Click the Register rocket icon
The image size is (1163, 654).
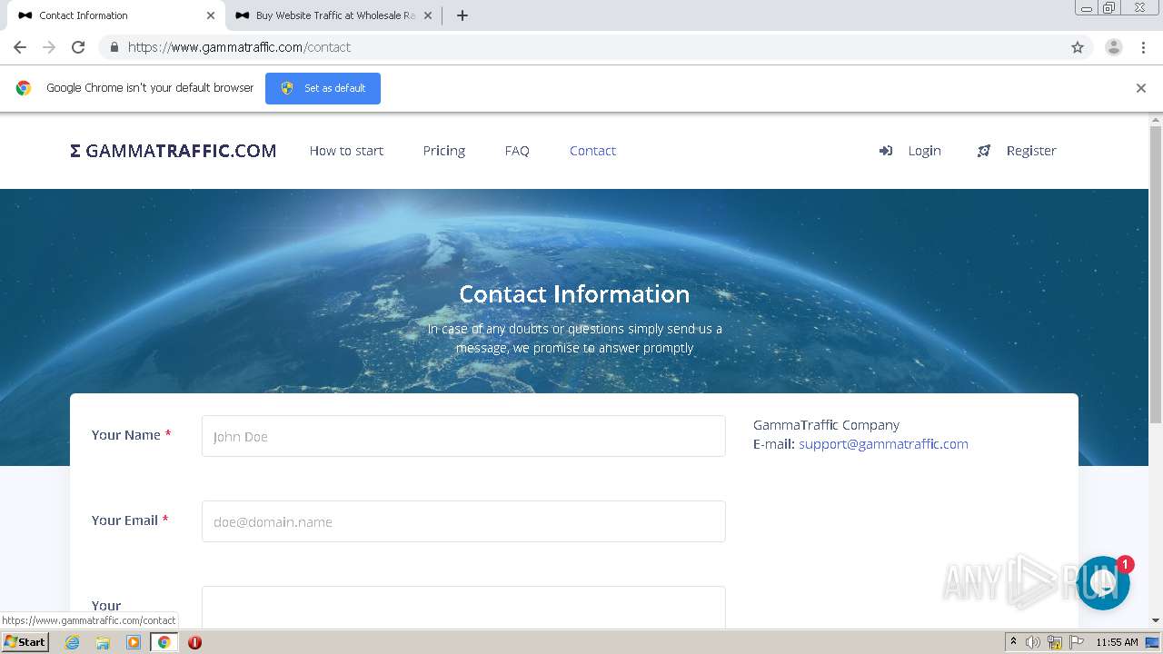click(x=984, y=151)
